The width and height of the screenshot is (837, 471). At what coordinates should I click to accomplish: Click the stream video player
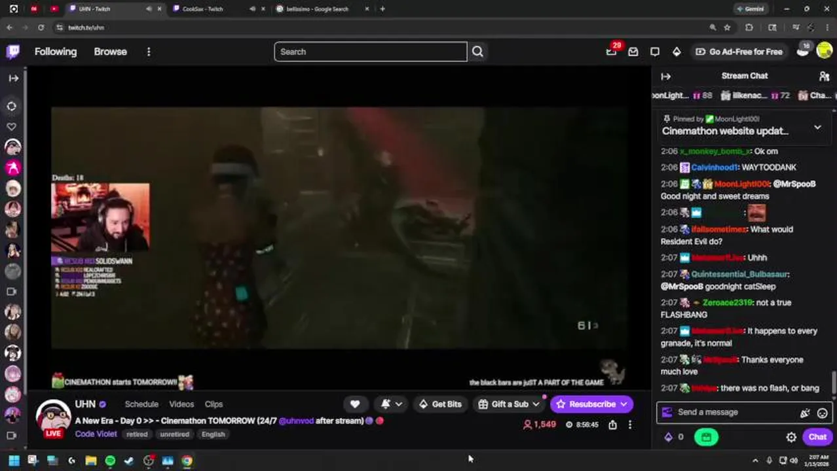pos(339,228)
